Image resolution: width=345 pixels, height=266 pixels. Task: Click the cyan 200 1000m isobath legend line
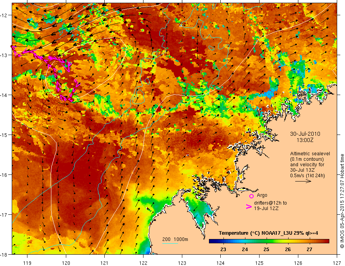pyautogui.click(x=170, y=243)
